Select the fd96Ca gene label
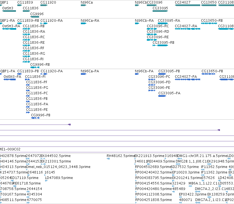The width and height of the screenshot is (234, 204). pyautogui.click(x=87, y=2)
